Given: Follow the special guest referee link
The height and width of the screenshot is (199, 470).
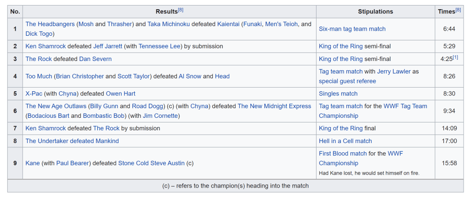Looking at the screenshot, I should click(347, 81).
